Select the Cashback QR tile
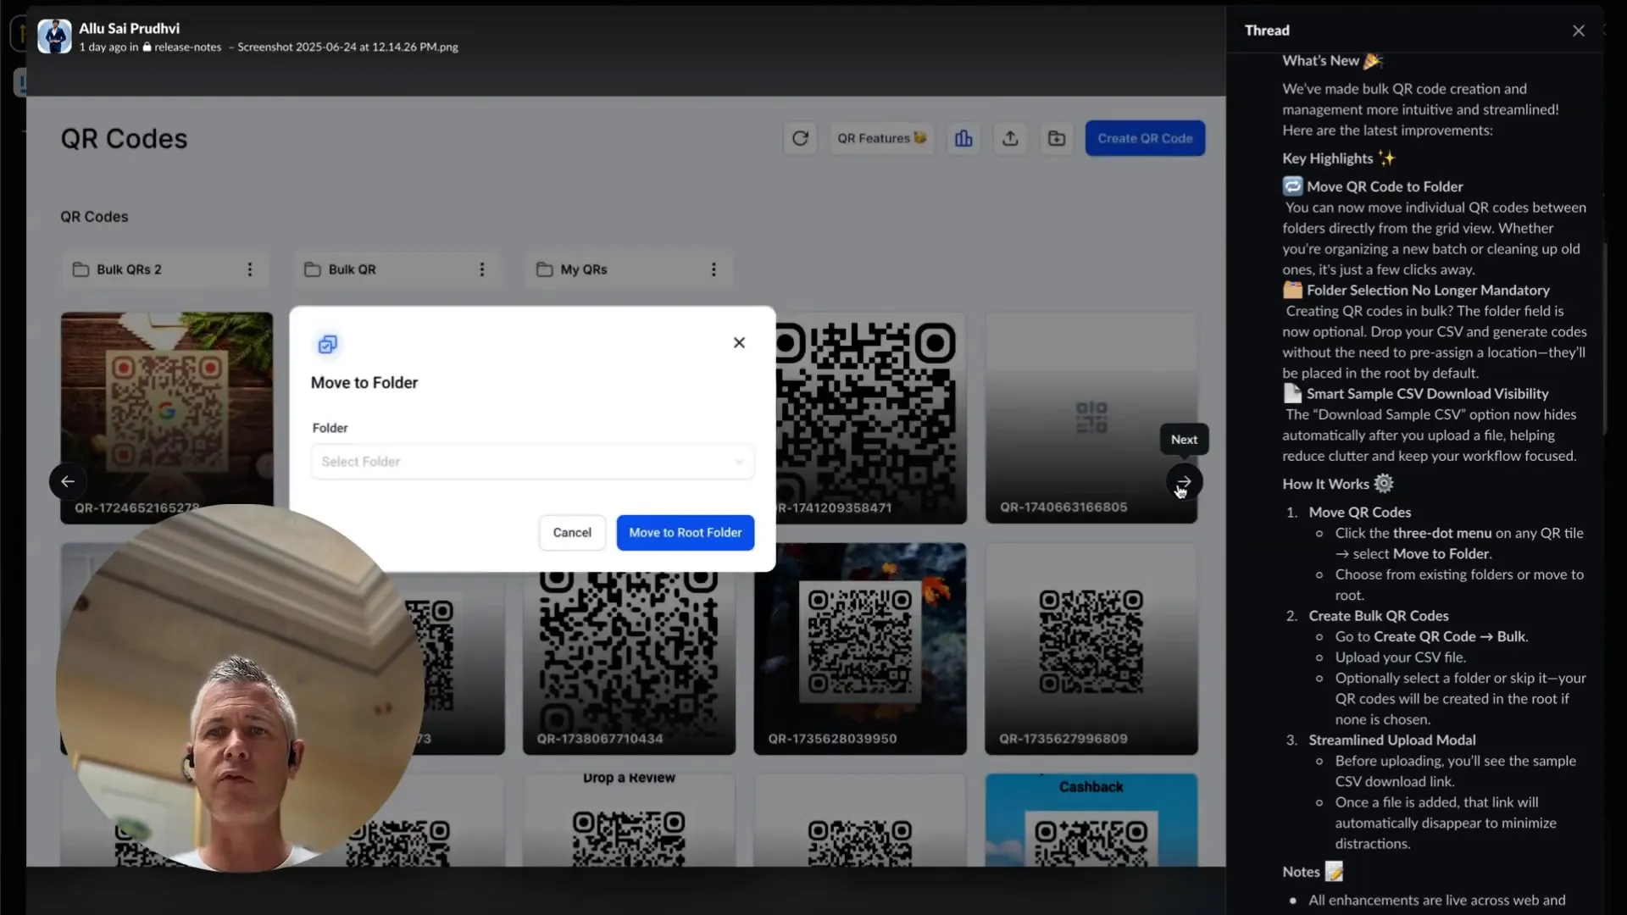Viewport: 1627px width, 915px height. [x=1091, y=820]
